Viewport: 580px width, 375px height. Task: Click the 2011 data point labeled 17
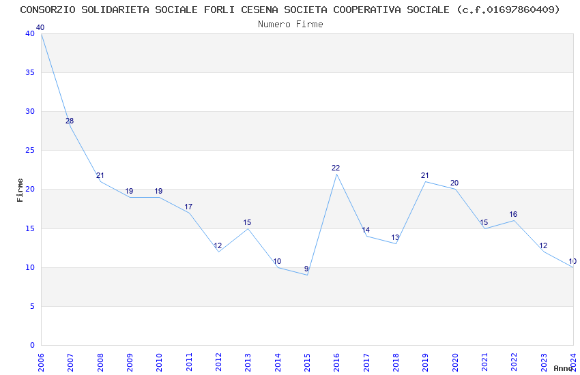pos(189,213)
